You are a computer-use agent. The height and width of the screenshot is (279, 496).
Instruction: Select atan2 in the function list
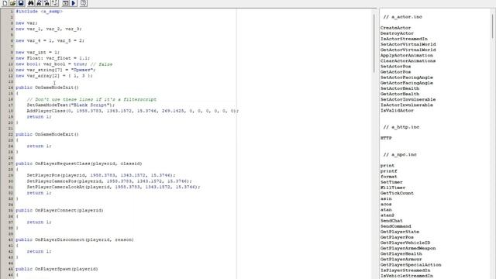pyautogui.click(x=387, y=215)
